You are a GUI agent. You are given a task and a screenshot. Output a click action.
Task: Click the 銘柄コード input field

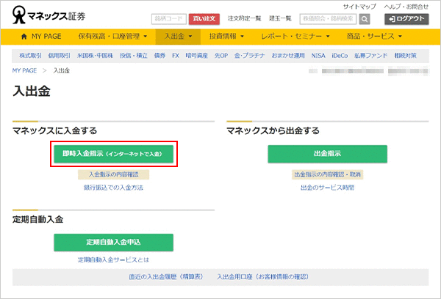[x=168, y=19]
